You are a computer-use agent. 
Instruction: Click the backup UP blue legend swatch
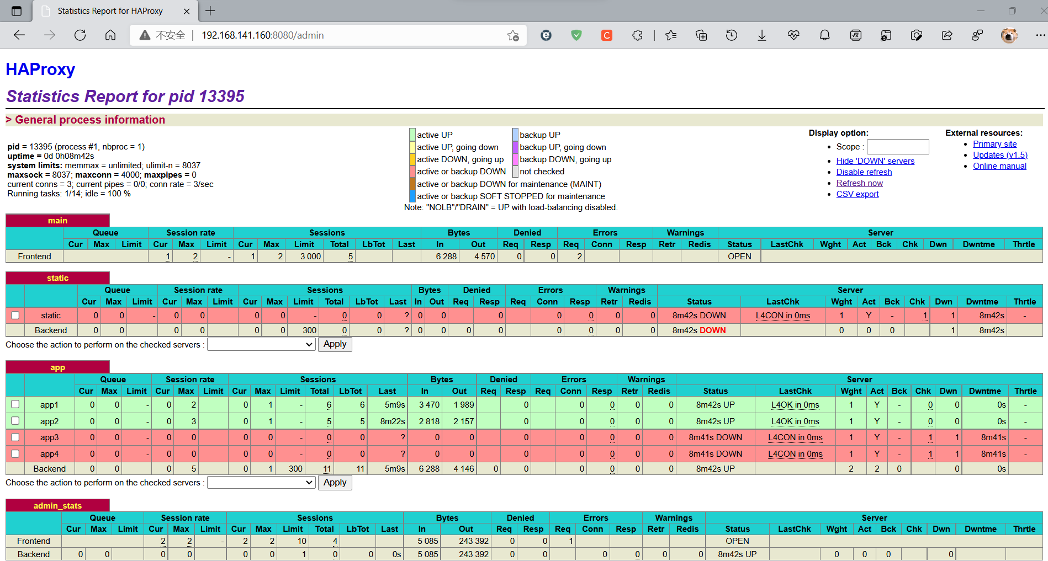tap(515, 135)
